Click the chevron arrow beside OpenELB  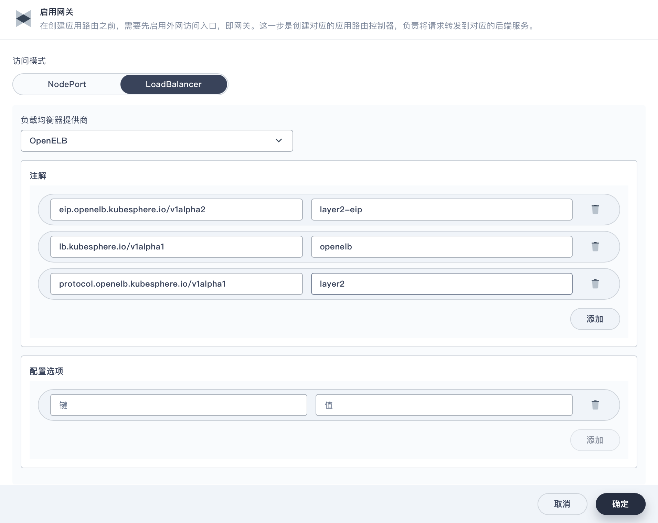coord(279,141)
